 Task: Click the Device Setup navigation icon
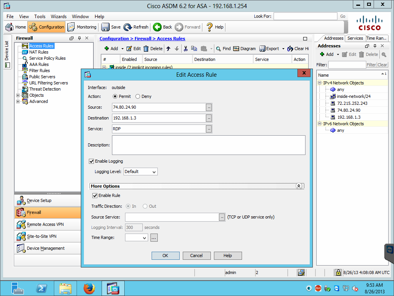(21, 200)
